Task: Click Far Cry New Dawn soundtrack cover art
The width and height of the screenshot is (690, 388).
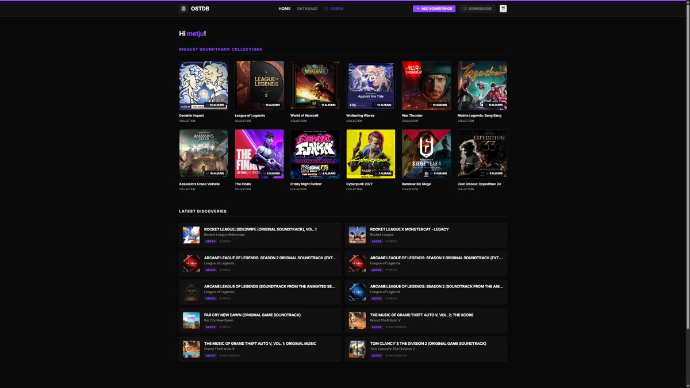Action: click(x=191, y=321)
